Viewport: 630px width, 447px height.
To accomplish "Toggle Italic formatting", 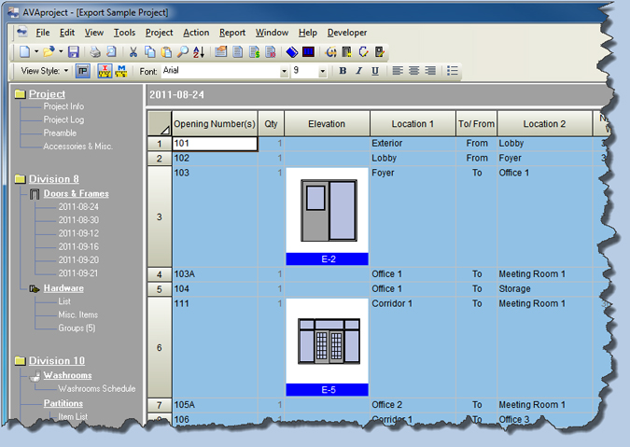I will point(359,71).
